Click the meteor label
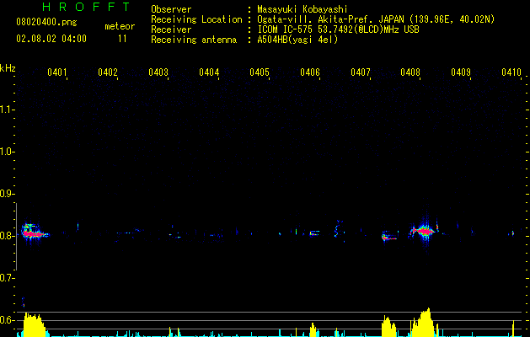This screenshot has width=530, height=337. point(120,26)
